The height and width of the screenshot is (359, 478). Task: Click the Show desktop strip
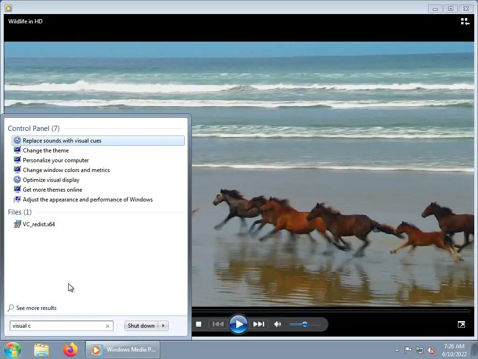point(475,350)
